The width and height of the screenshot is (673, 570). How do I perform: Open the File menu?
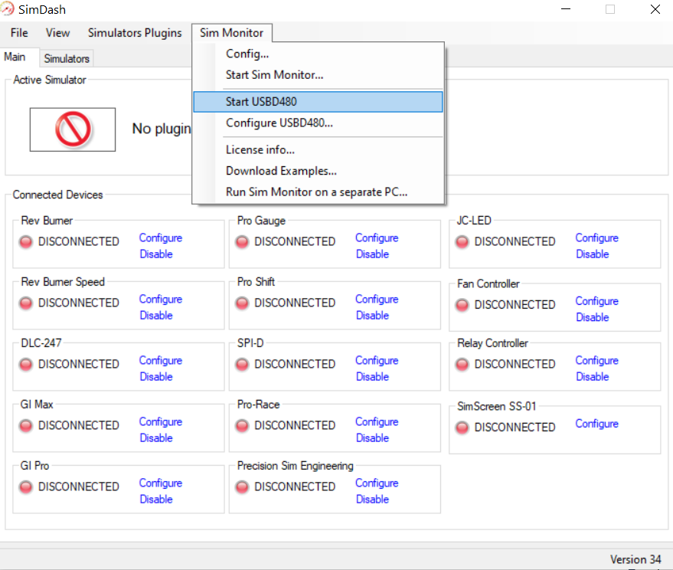19,33
